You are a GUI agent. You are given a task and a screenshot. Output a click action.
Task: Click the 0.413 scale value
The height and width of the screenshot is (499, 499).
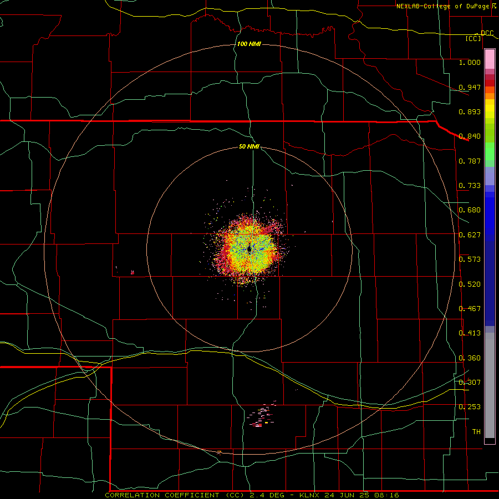click(x=470, y=333)
